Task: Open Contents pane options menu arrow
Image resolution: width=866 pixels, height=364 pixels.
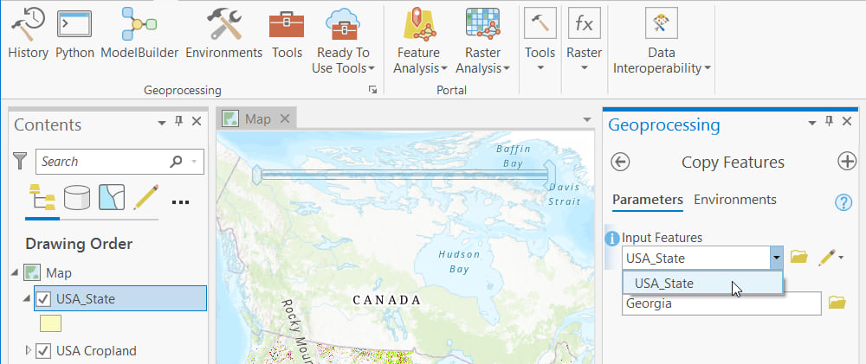Action: pyautogui.click(x=162, y=123)
